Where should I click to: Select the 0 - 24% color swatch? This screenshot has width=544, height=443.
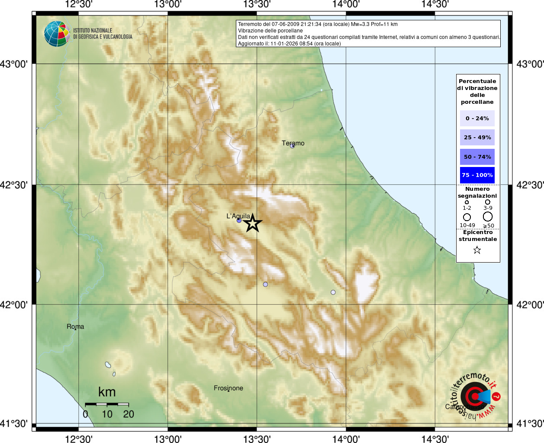[x=477, y=118]
